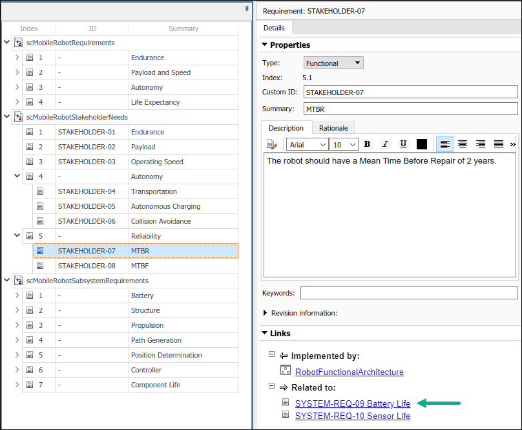
Task: Align description text left
Action: tap(444, 144)
